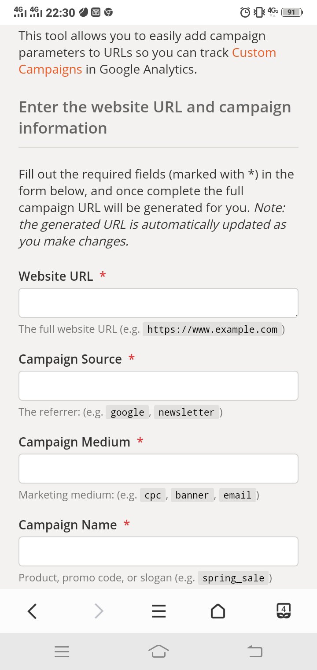This screenshot has height=670, width=317.
Task: Open the tab switcher showing 4 tabs
Action: [284, 611]
